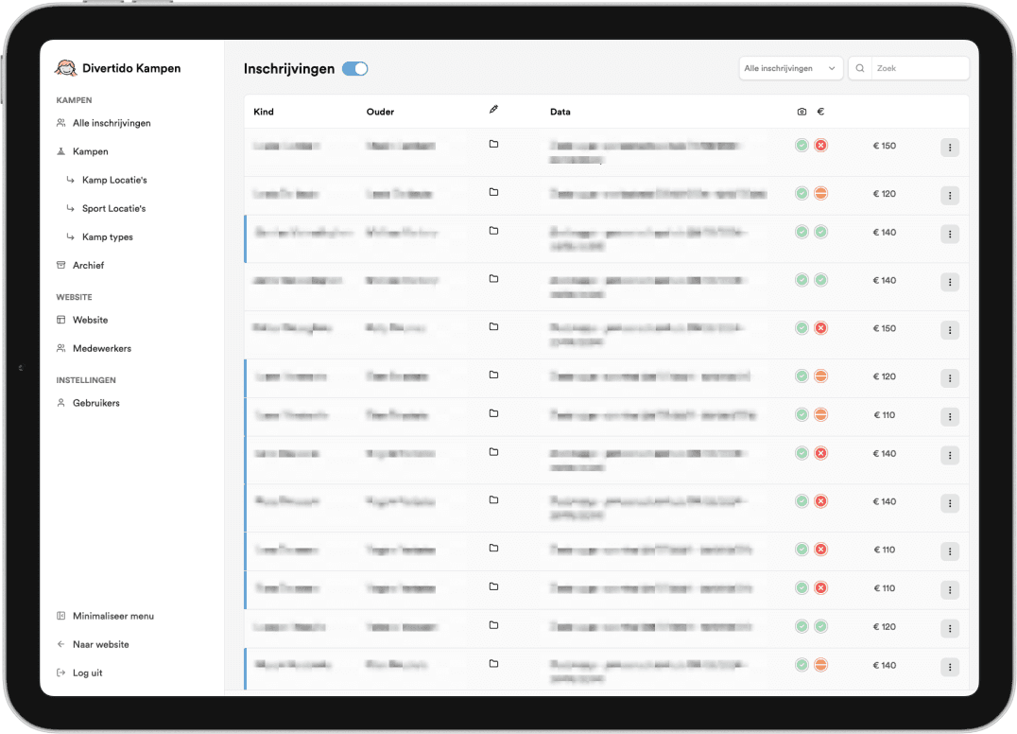Click Minimaliseer menu to collapse sidebar
Screen dimensions: 1017x734
(112, 616)
